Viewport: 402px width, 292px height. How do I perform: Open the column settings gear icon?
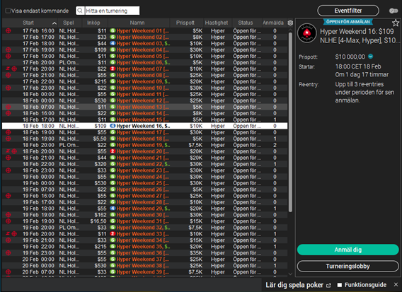(x=290, y=23)
